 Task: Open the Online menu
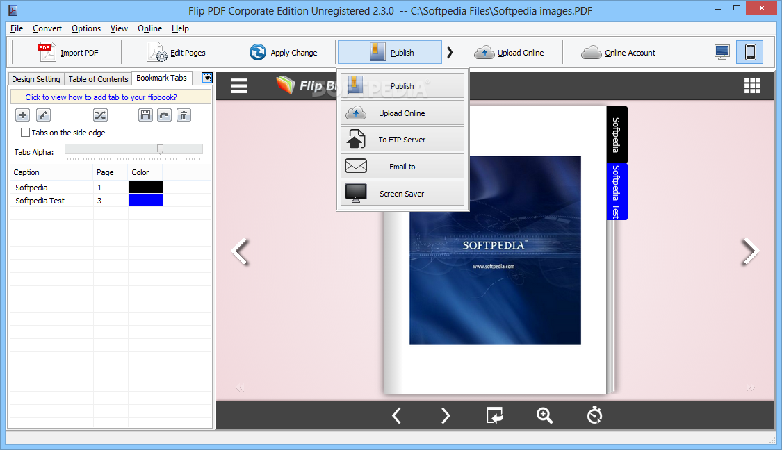149,28
